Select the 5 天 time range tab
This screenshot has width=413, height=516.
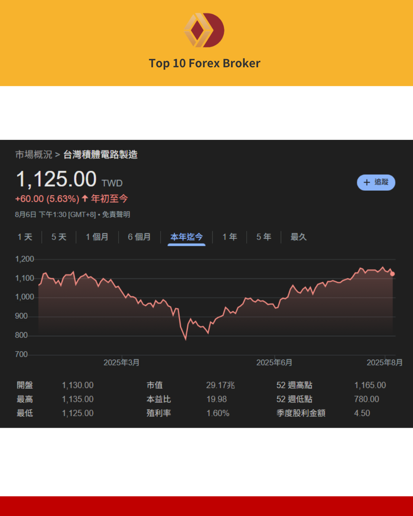[x=59, y=237]
